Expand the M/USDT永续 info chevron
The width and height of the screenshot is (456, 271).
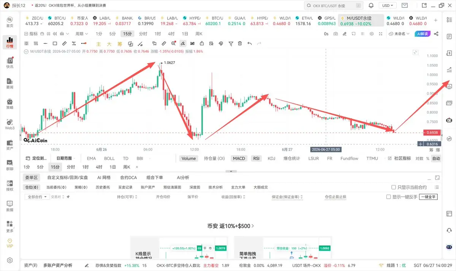[x=25, y=51]
